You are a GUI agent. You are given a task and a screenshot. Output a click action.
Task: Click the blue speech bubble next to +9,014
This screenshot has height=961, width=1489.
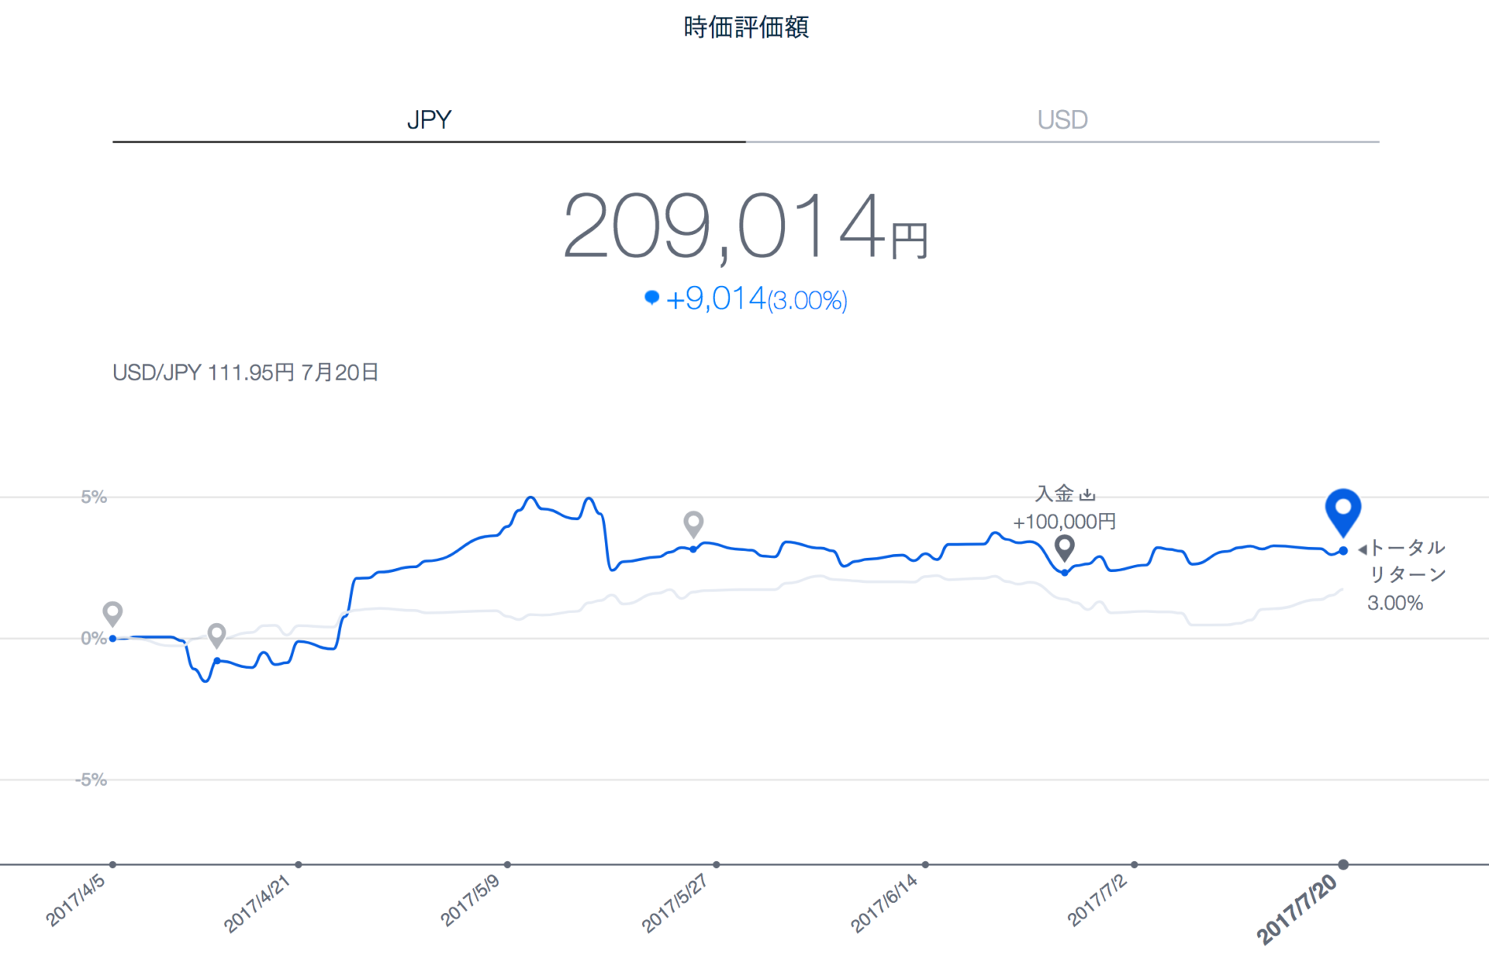click(x=651, y=298)
